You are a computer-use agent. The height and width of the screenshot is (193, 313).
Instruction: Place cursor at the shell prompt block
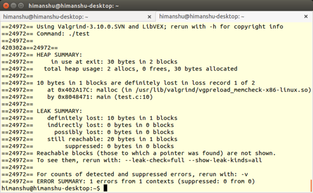click(x=106, y=188)
